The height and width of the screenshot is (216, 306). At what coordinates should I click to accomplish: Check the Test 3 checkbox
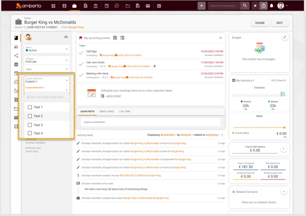(x=30, y=125)
